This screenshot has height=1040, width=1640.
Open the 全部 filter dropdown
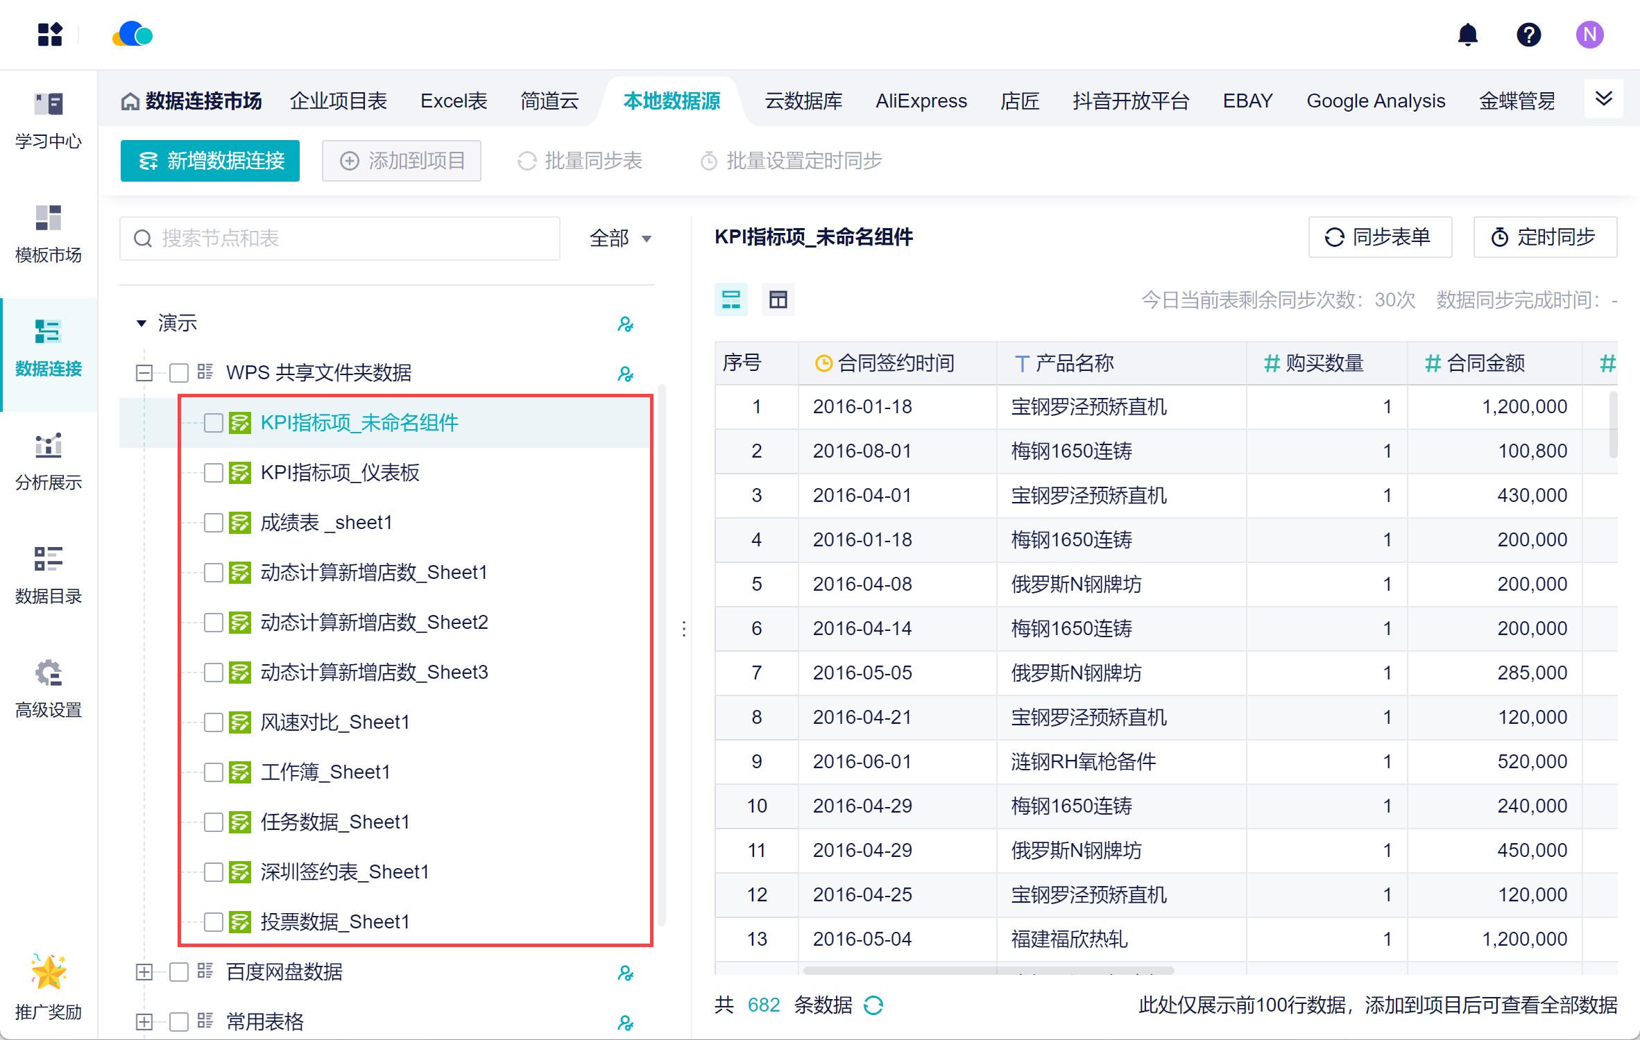620,239
